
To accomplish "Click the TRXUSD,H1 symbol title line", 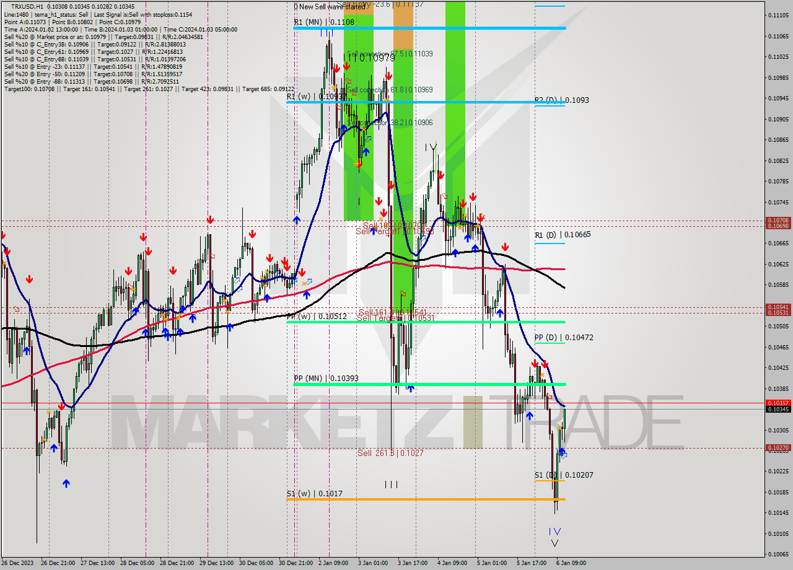I will (x=72, y=7).
